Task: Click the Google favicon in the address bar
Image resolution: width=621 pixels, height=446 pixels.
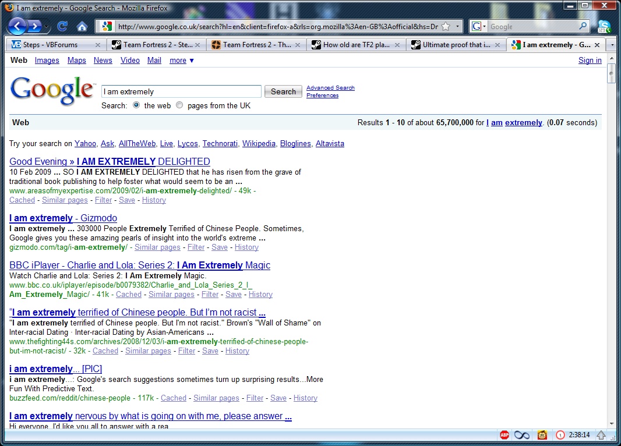Action: pyautogui.click(x=107, y=27)
